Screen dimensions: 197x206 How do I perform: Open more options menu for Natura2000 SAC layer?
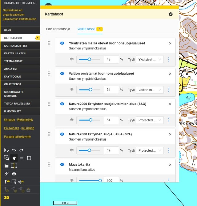pos(169,120)
